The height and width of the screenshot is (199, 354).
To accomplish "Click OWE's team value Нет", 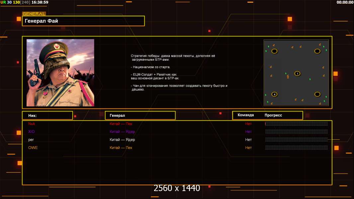I will 248,148.
